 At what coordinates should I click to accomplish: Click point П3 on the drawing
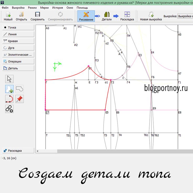click(95, 58)
